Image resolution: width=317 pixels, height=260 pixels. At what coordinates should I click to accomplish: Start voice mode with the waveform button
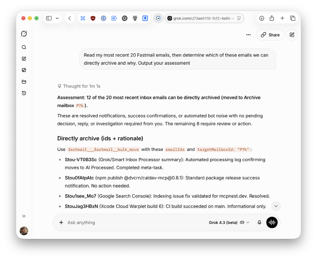272,223
